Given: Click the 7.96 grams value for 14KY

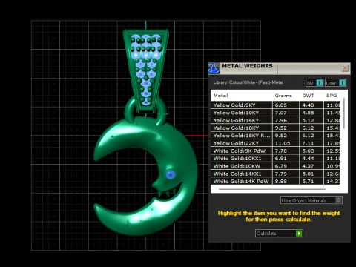Looking at the screenshot, I should point(281,120).
